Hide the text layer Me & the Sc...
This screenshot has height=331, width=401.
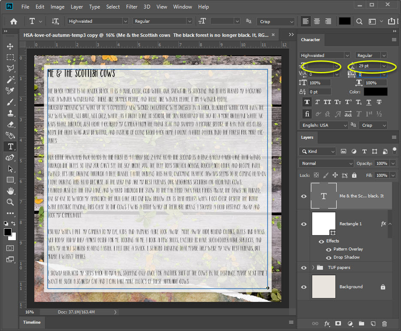point(304,196)
